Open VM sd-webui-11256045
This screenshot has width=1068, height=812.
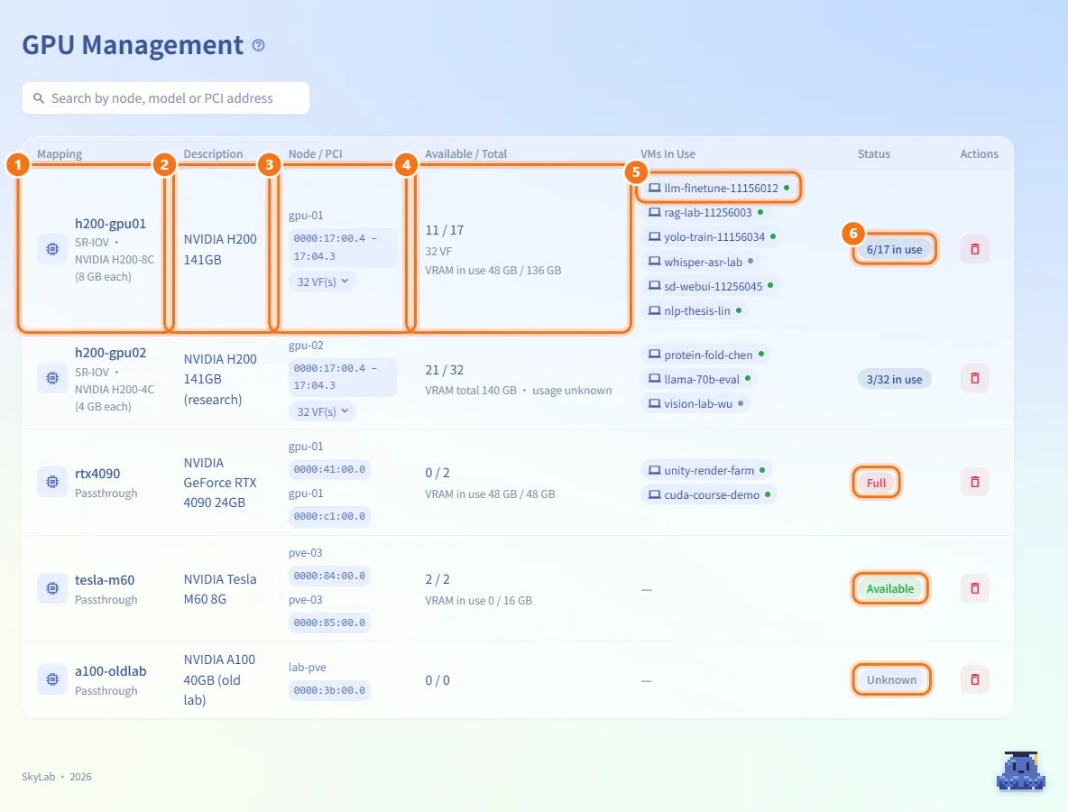pos(711,286)
